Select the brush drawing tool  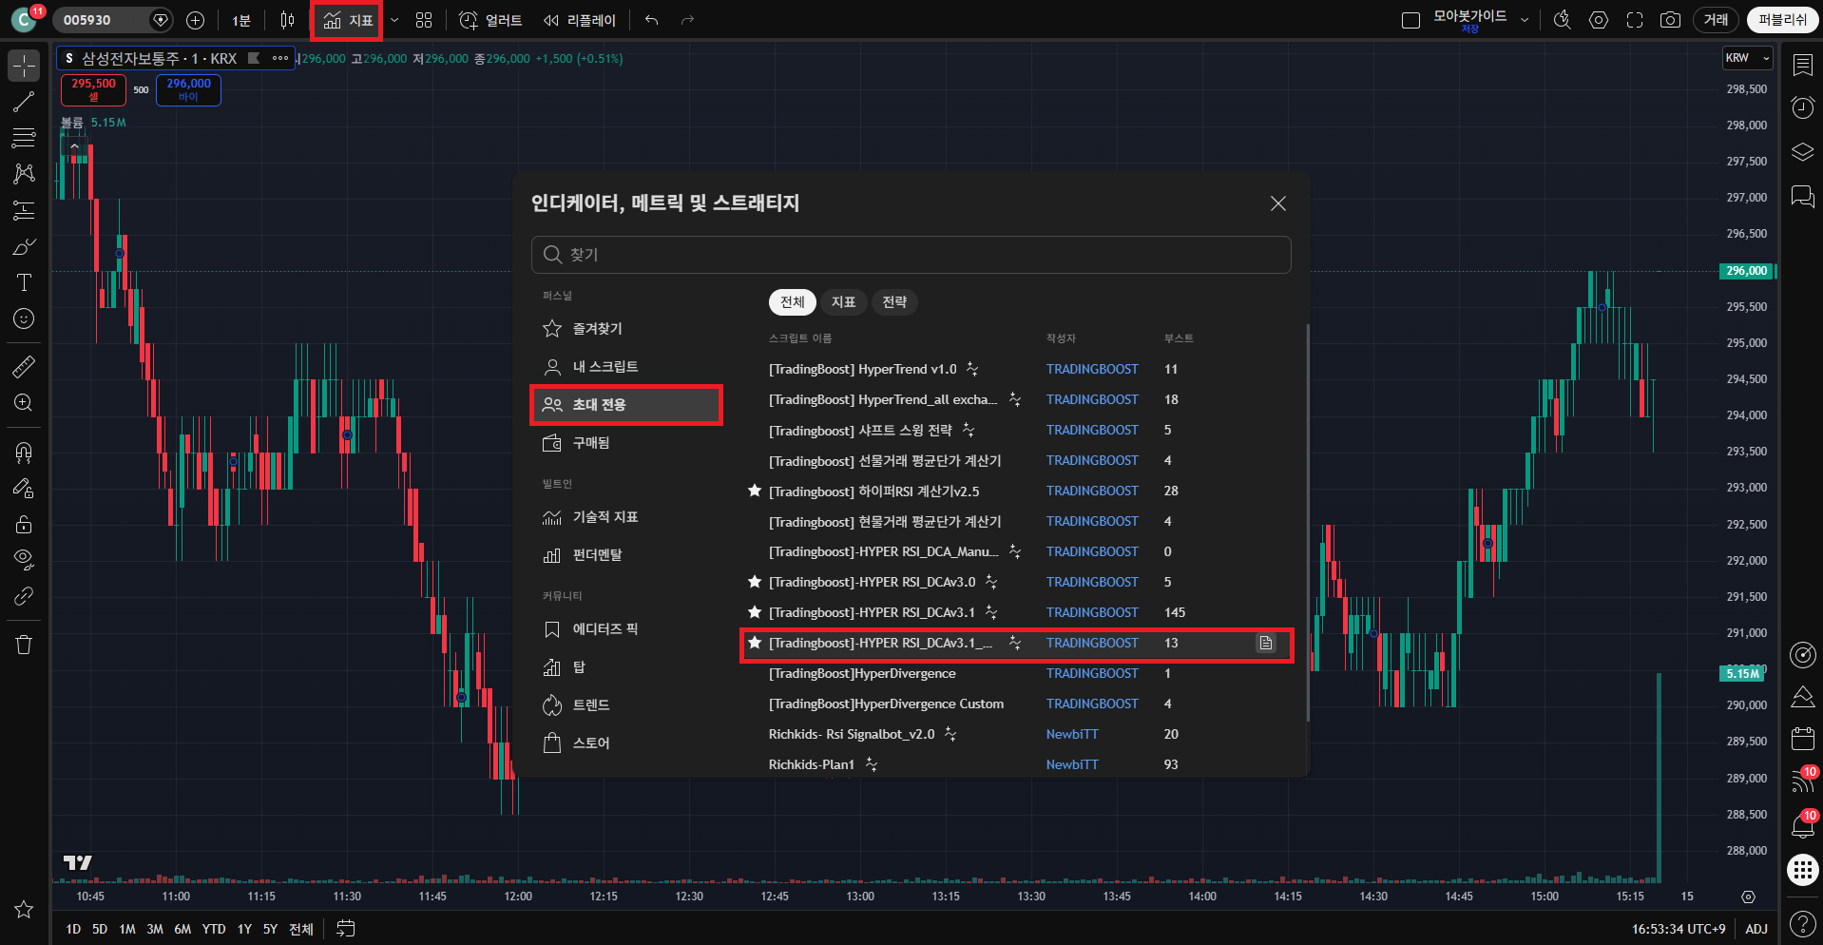(x=24, y=247)
